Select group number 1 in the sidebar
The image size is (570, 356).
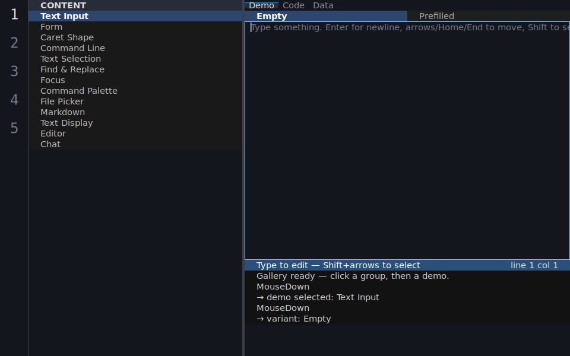[14, 14]
